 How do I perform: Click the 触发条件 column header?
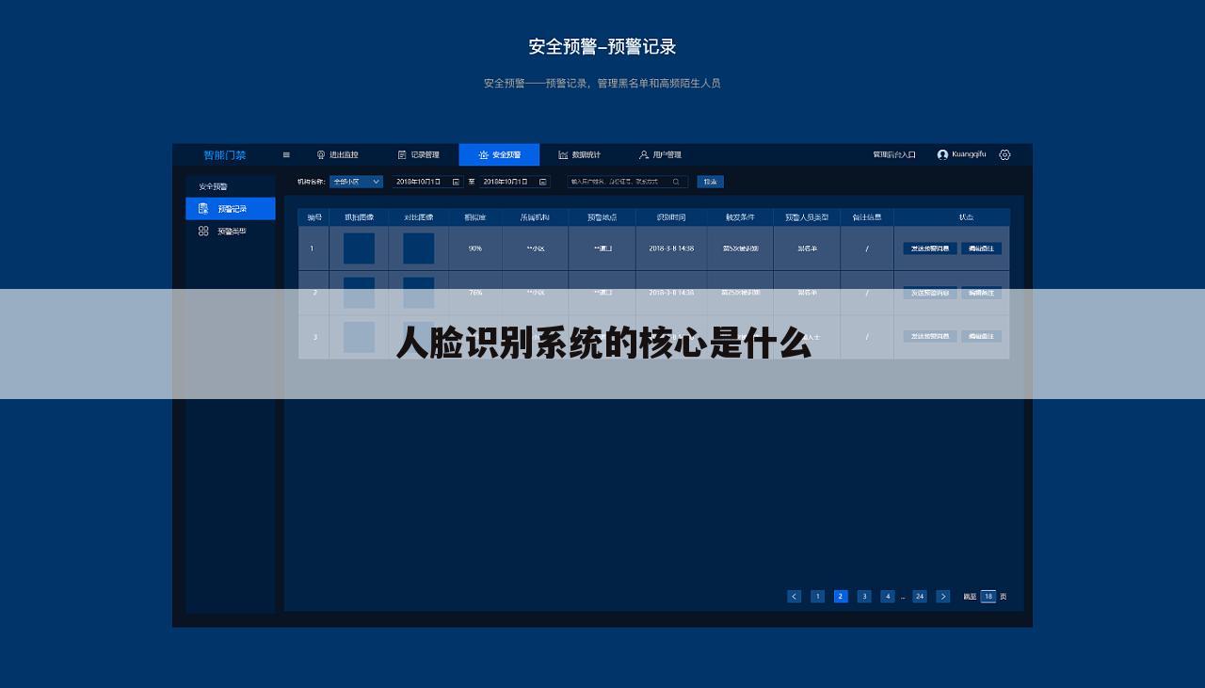pyautogui.click(x=740, y=217)
